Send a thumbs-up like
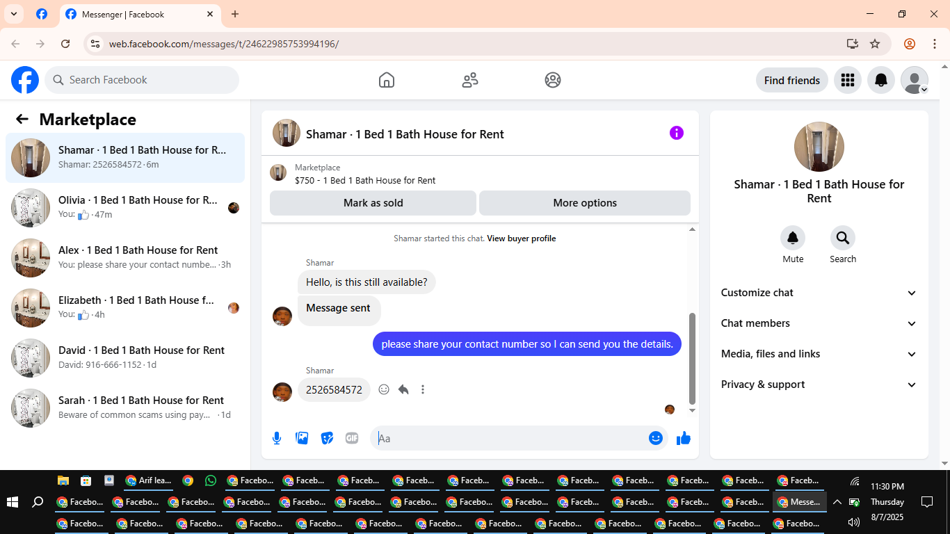 click(x=684, y=438)
